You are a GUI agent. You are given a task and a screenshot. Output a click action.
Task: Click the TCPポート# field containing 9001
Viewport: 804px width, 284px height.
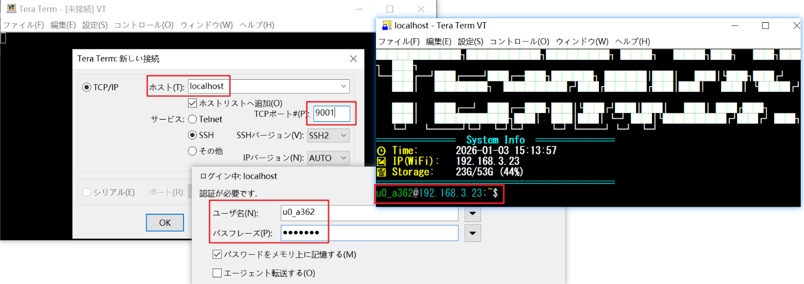[332, 113]
